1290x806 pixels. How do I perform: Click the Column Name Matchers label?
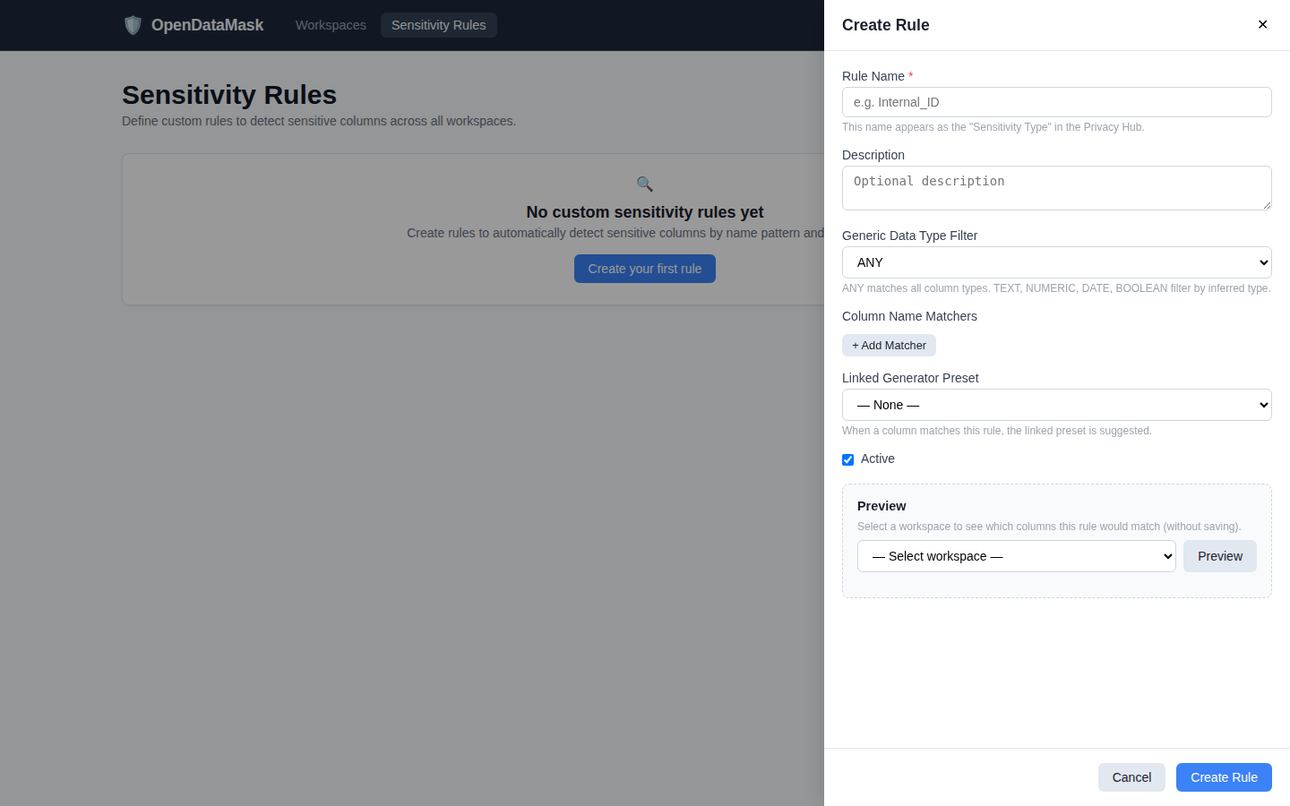(909, 316)
